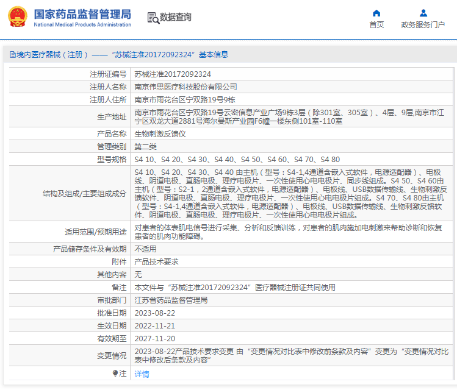
Task: Select approval date 2023-08-22
Action: [x=154, y=313]
